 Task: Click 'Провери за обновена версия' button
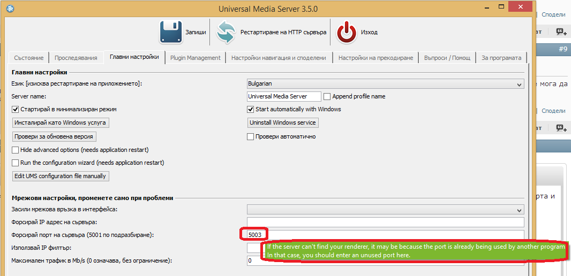(x=54, y=137)
